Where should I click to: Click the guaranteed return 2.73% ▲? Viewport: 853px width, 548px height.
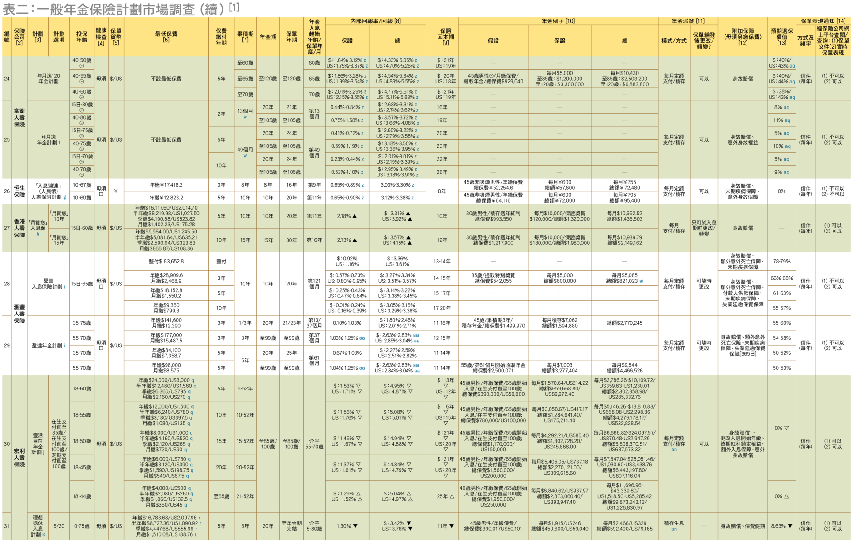point(347,240)
